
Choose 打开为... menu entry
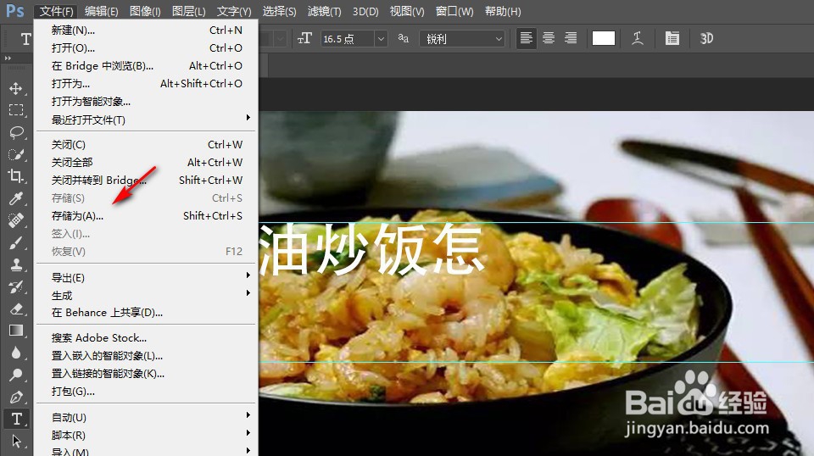click(145, 84)
